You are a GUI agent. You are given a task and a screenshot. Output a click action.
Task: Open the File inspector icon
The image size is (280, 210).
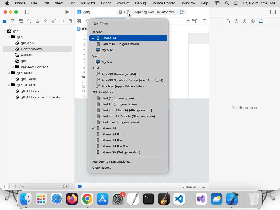coord(228,21)
